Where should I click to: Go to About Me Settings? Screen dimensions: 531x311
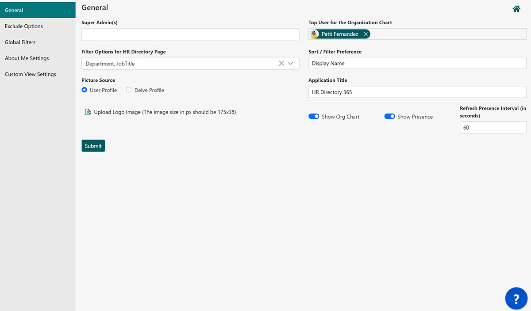[x=27, y=58]
